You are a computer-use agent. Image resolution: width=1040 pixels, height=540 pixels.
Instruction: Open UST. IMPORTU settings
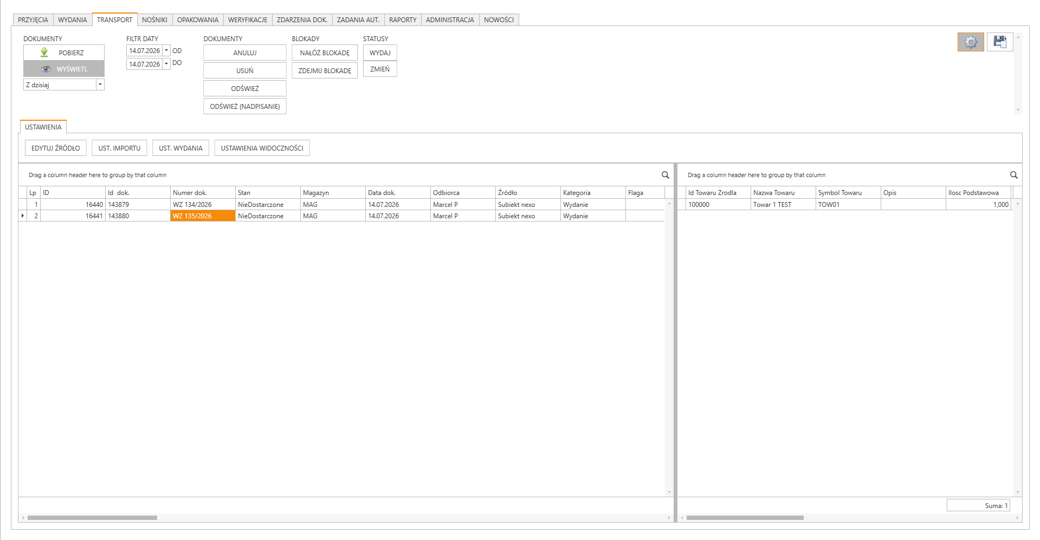coord(119,148)
